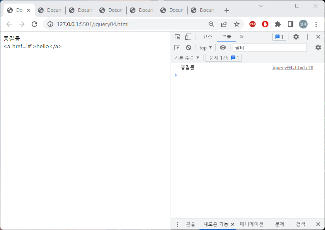This screenshot has height=230, width=325.
Task: Click the hello anchor text on page
Action: [x=42, y=46]
